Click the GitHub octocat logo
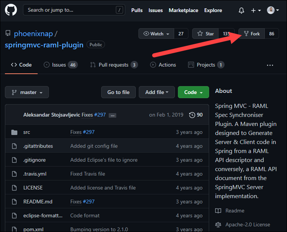This screenshot has width=287, height=232. click(11, 10)
